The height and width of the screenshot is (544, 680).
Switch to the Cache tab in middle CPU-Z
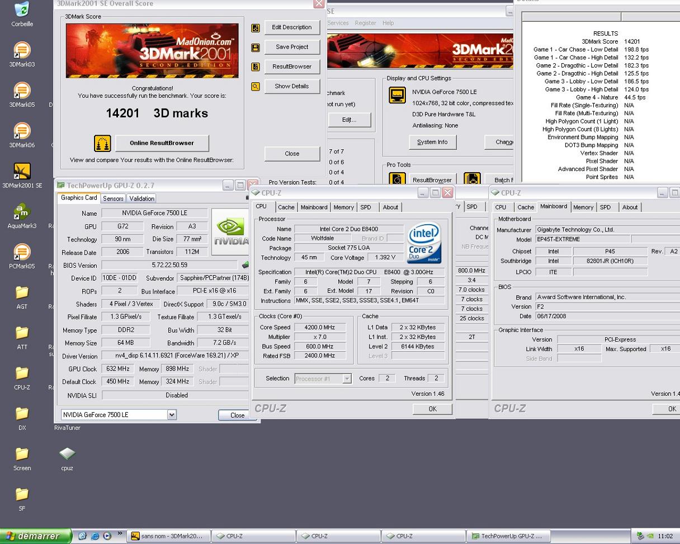(286, 207)
